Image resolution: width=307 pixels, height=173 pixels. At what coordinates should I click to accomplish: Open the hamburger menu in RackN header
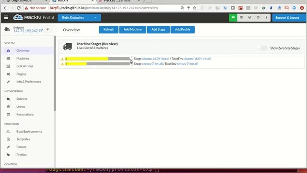(x=6, y=17)
